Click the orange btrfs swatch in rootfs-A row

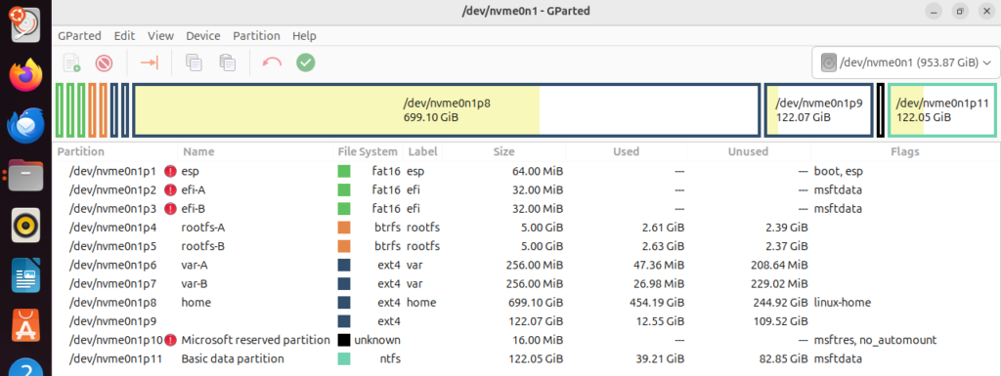(x=344, y=228)
